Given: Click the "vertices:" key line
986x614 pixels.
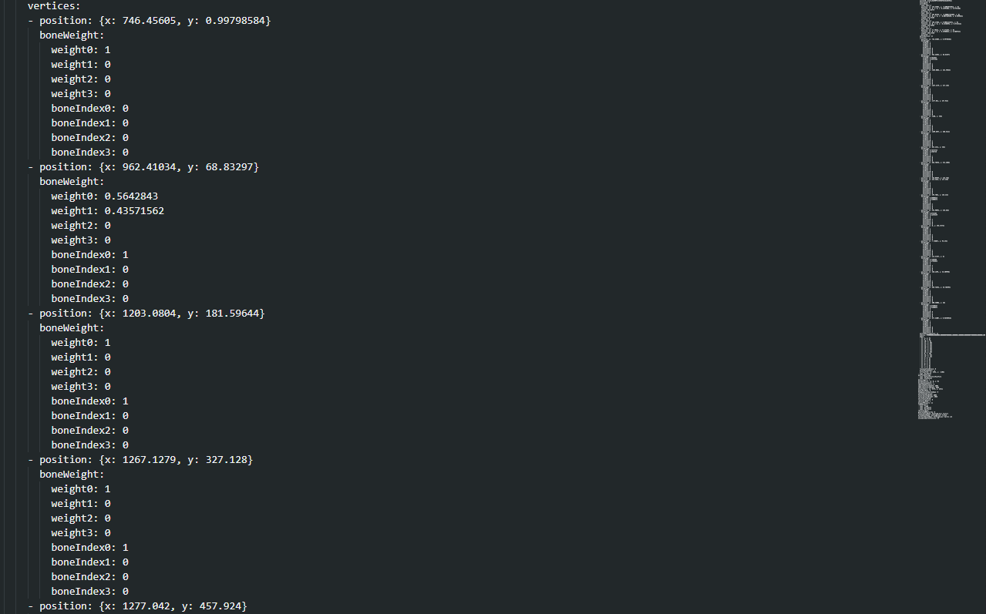Looking at the screenshot, I should 54,5.
